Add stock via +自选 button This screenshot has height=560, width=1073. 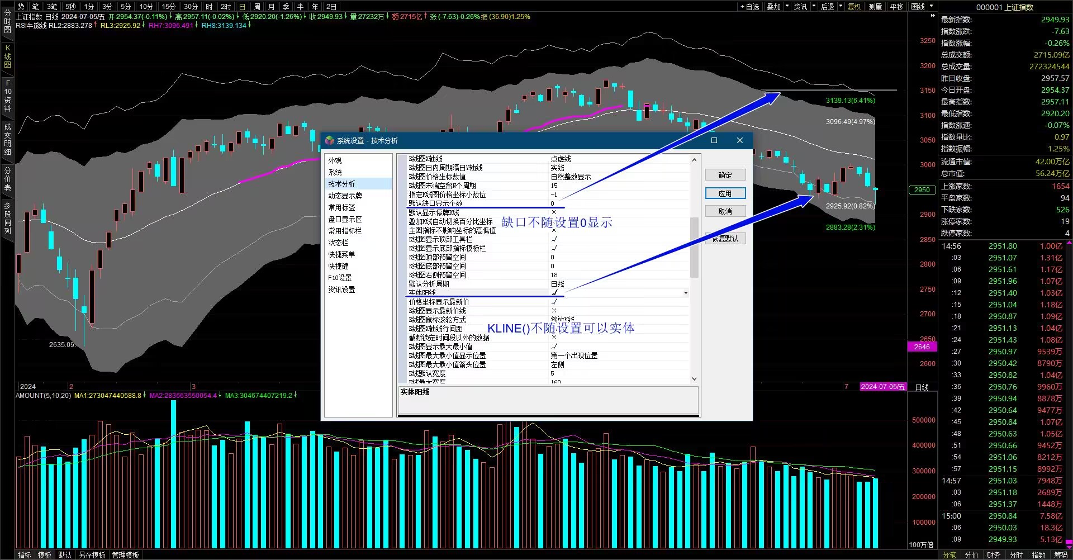750,7
